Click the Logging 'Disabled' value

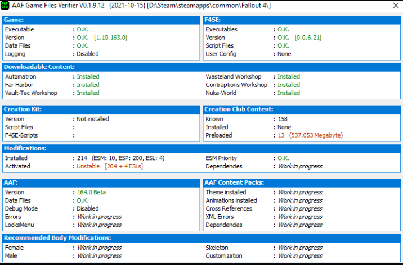[x=88, y=54]
